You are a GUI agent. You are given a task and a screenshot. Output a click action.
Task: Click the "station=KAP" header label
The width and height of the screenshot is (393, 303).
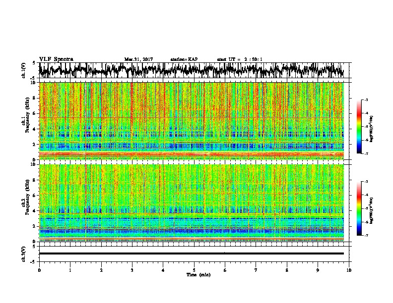pos(184,59)
